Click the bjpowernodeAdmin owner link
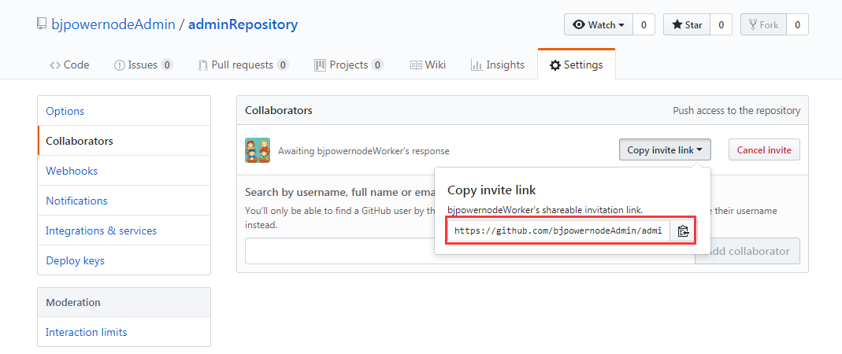 [x=113, y=24]
